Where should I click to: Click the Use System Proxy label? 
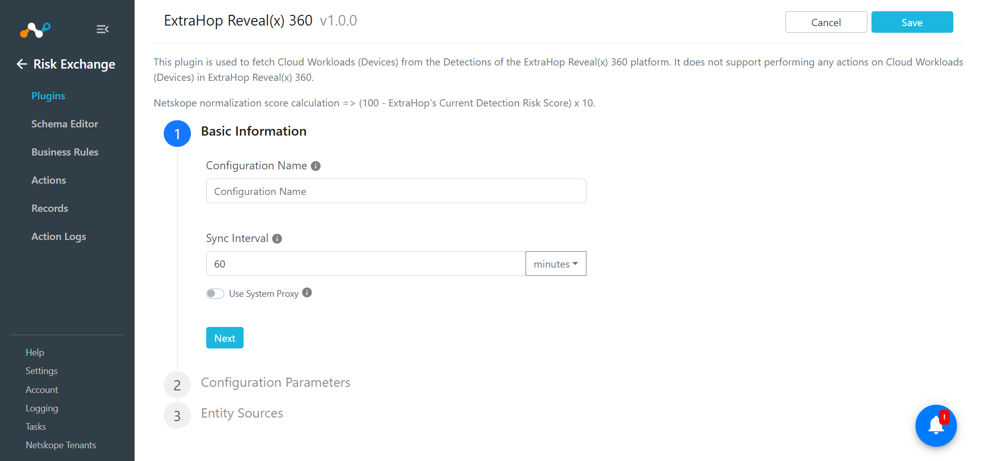coord(264,294)
